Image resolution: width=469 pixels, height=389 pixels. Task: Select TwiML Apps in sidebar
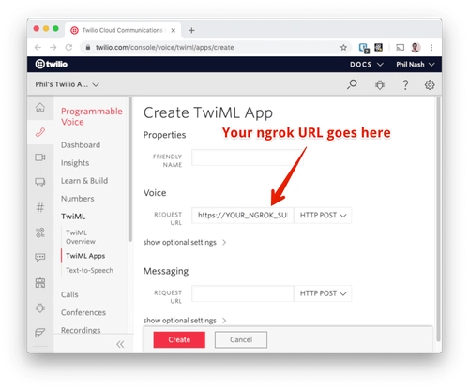(85, 256)
